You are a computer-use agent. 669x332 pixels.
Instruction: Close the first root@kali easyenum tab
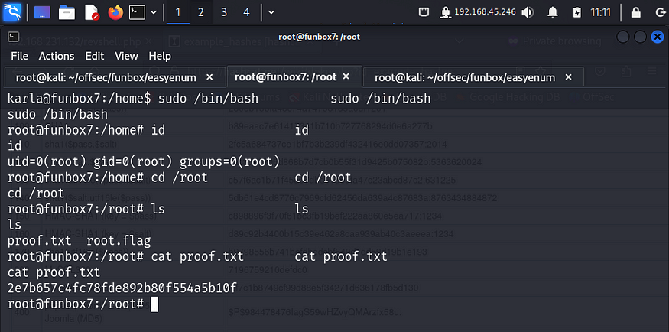[x=209, y=77]
